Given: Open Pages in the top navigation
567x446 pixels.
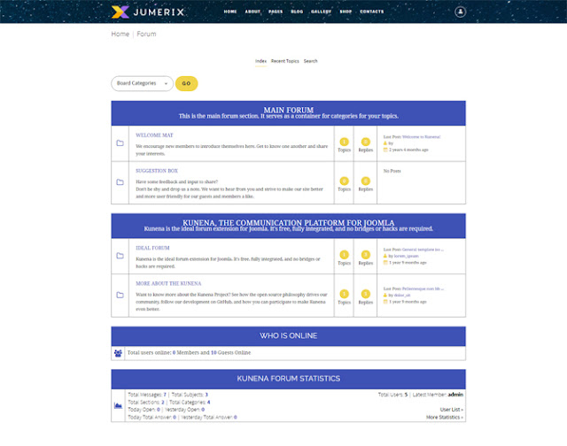Looking at the screenshot, I should [276, 12].
